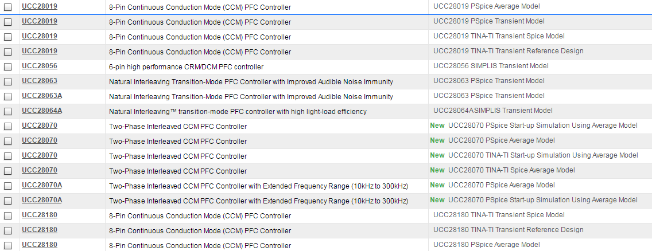Click UCC28070 link in the TINA-TI Start-up row
Image resolution: width=652 pixels, height=251 pixels.
point(40,155)
